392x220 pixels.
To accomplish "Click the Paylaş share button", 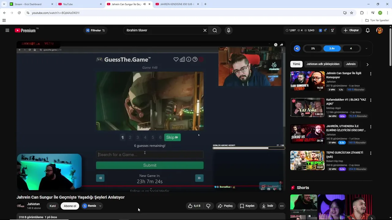I will (225, 206).
